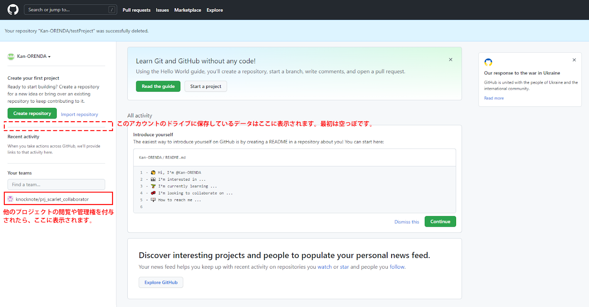The image size is (589, 307).
Task: Click the Our response to the war in Ukraine title
Action: click(522, 73)
